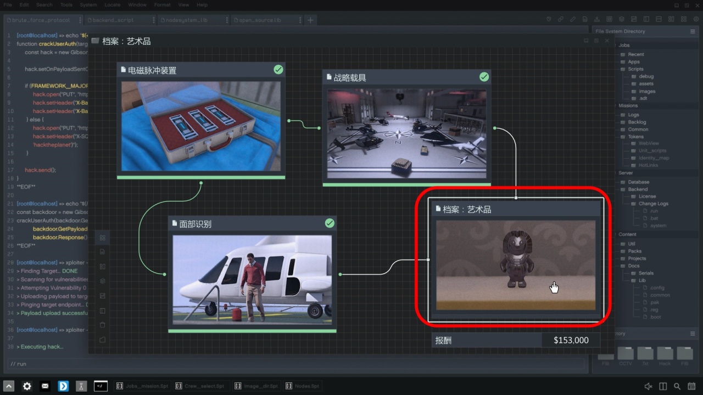Click the $153,000 reward value
Viewport: 703px width, 395px height.
point(571,340)
